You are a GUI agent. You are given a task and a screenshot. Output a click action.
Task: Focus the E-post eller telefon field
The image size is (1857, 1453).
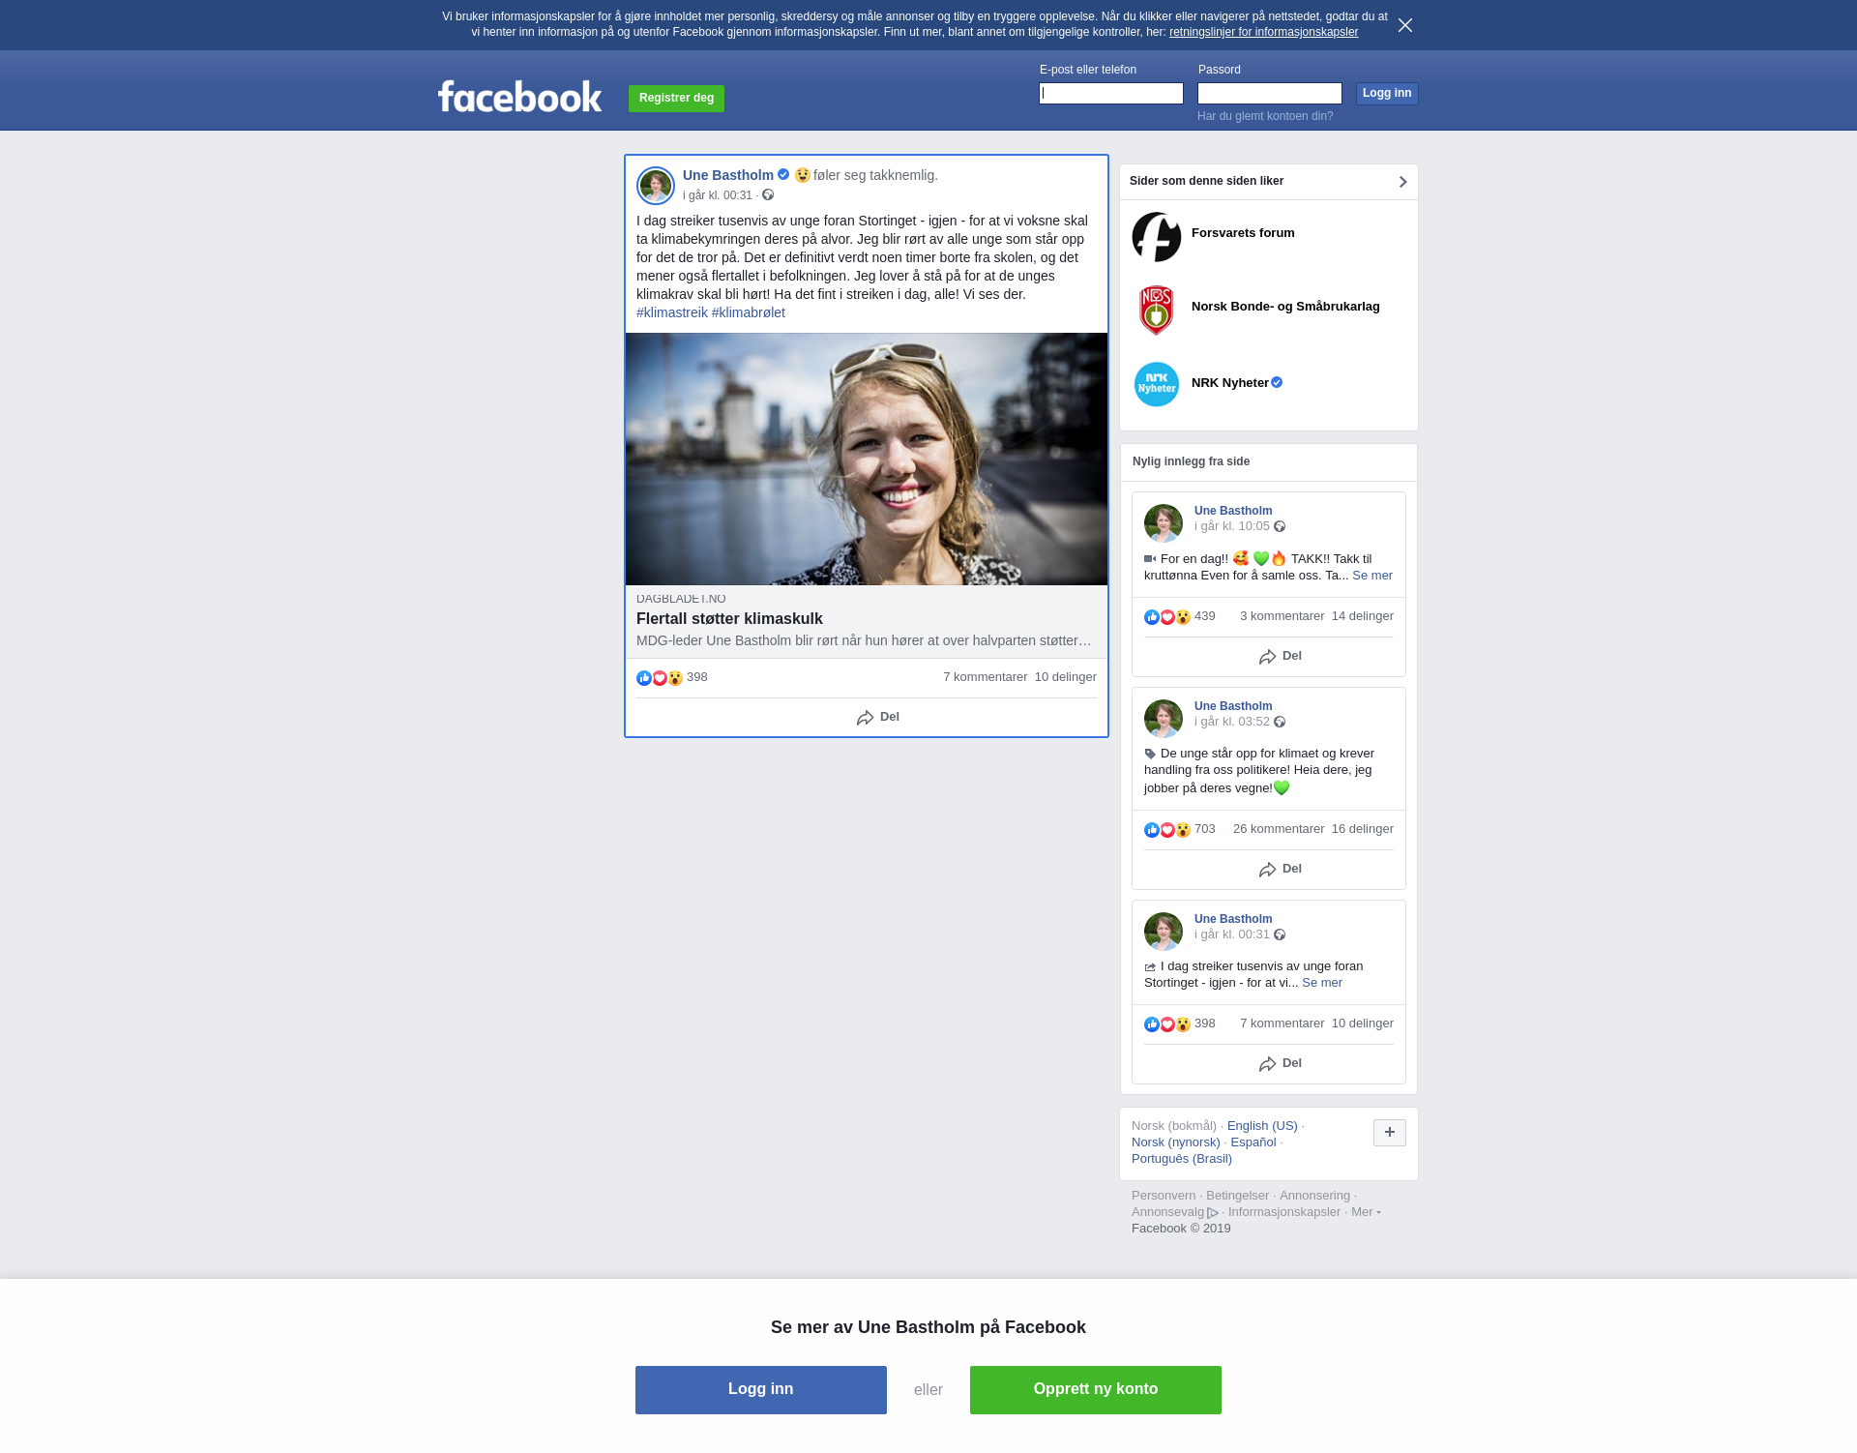coord(1110,94)
